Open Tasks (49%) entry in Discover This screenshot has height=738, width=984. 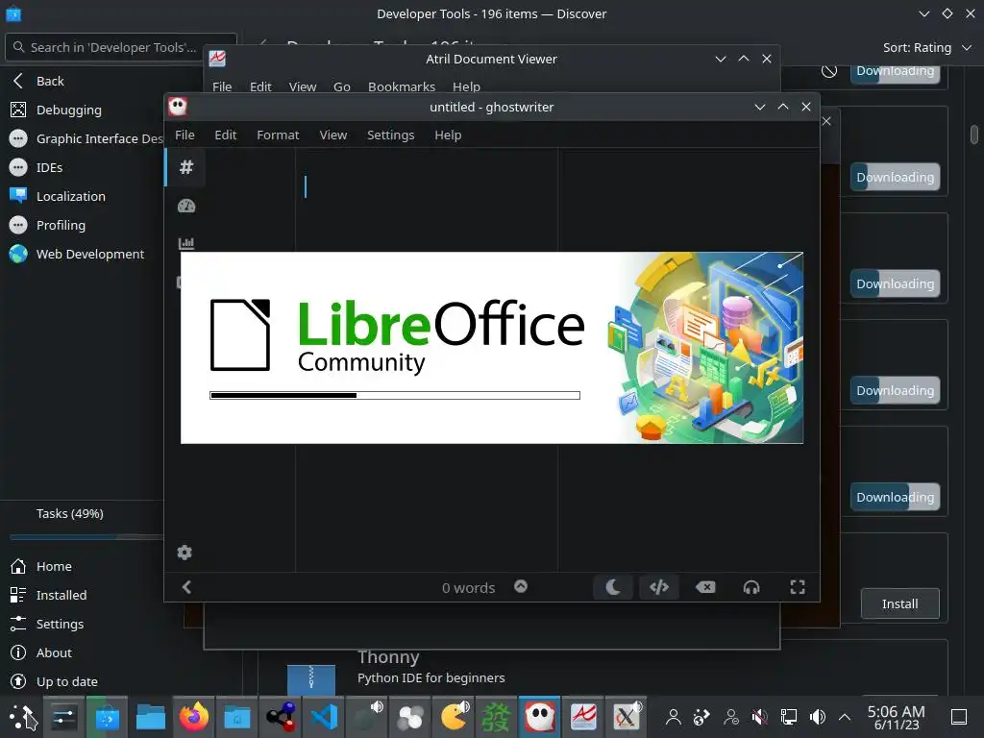pyautogui.click(x=69, y=513)
